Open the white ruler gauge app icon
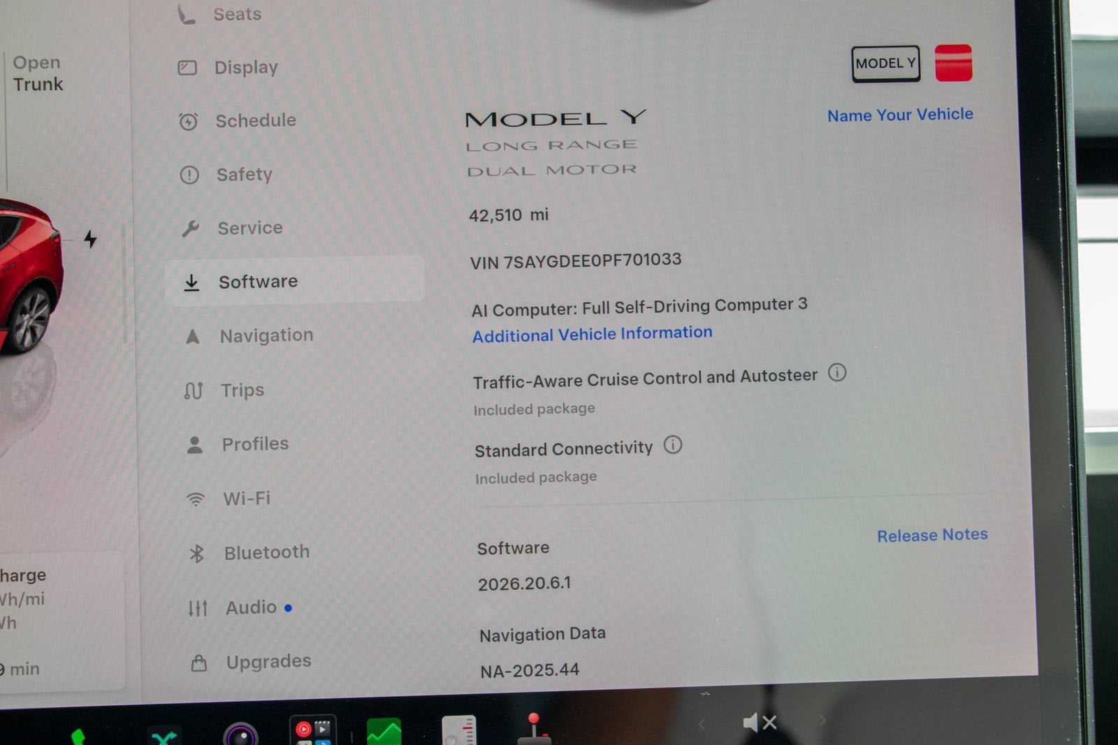This screenshot has height=745, width=1118. coord(459,730)
